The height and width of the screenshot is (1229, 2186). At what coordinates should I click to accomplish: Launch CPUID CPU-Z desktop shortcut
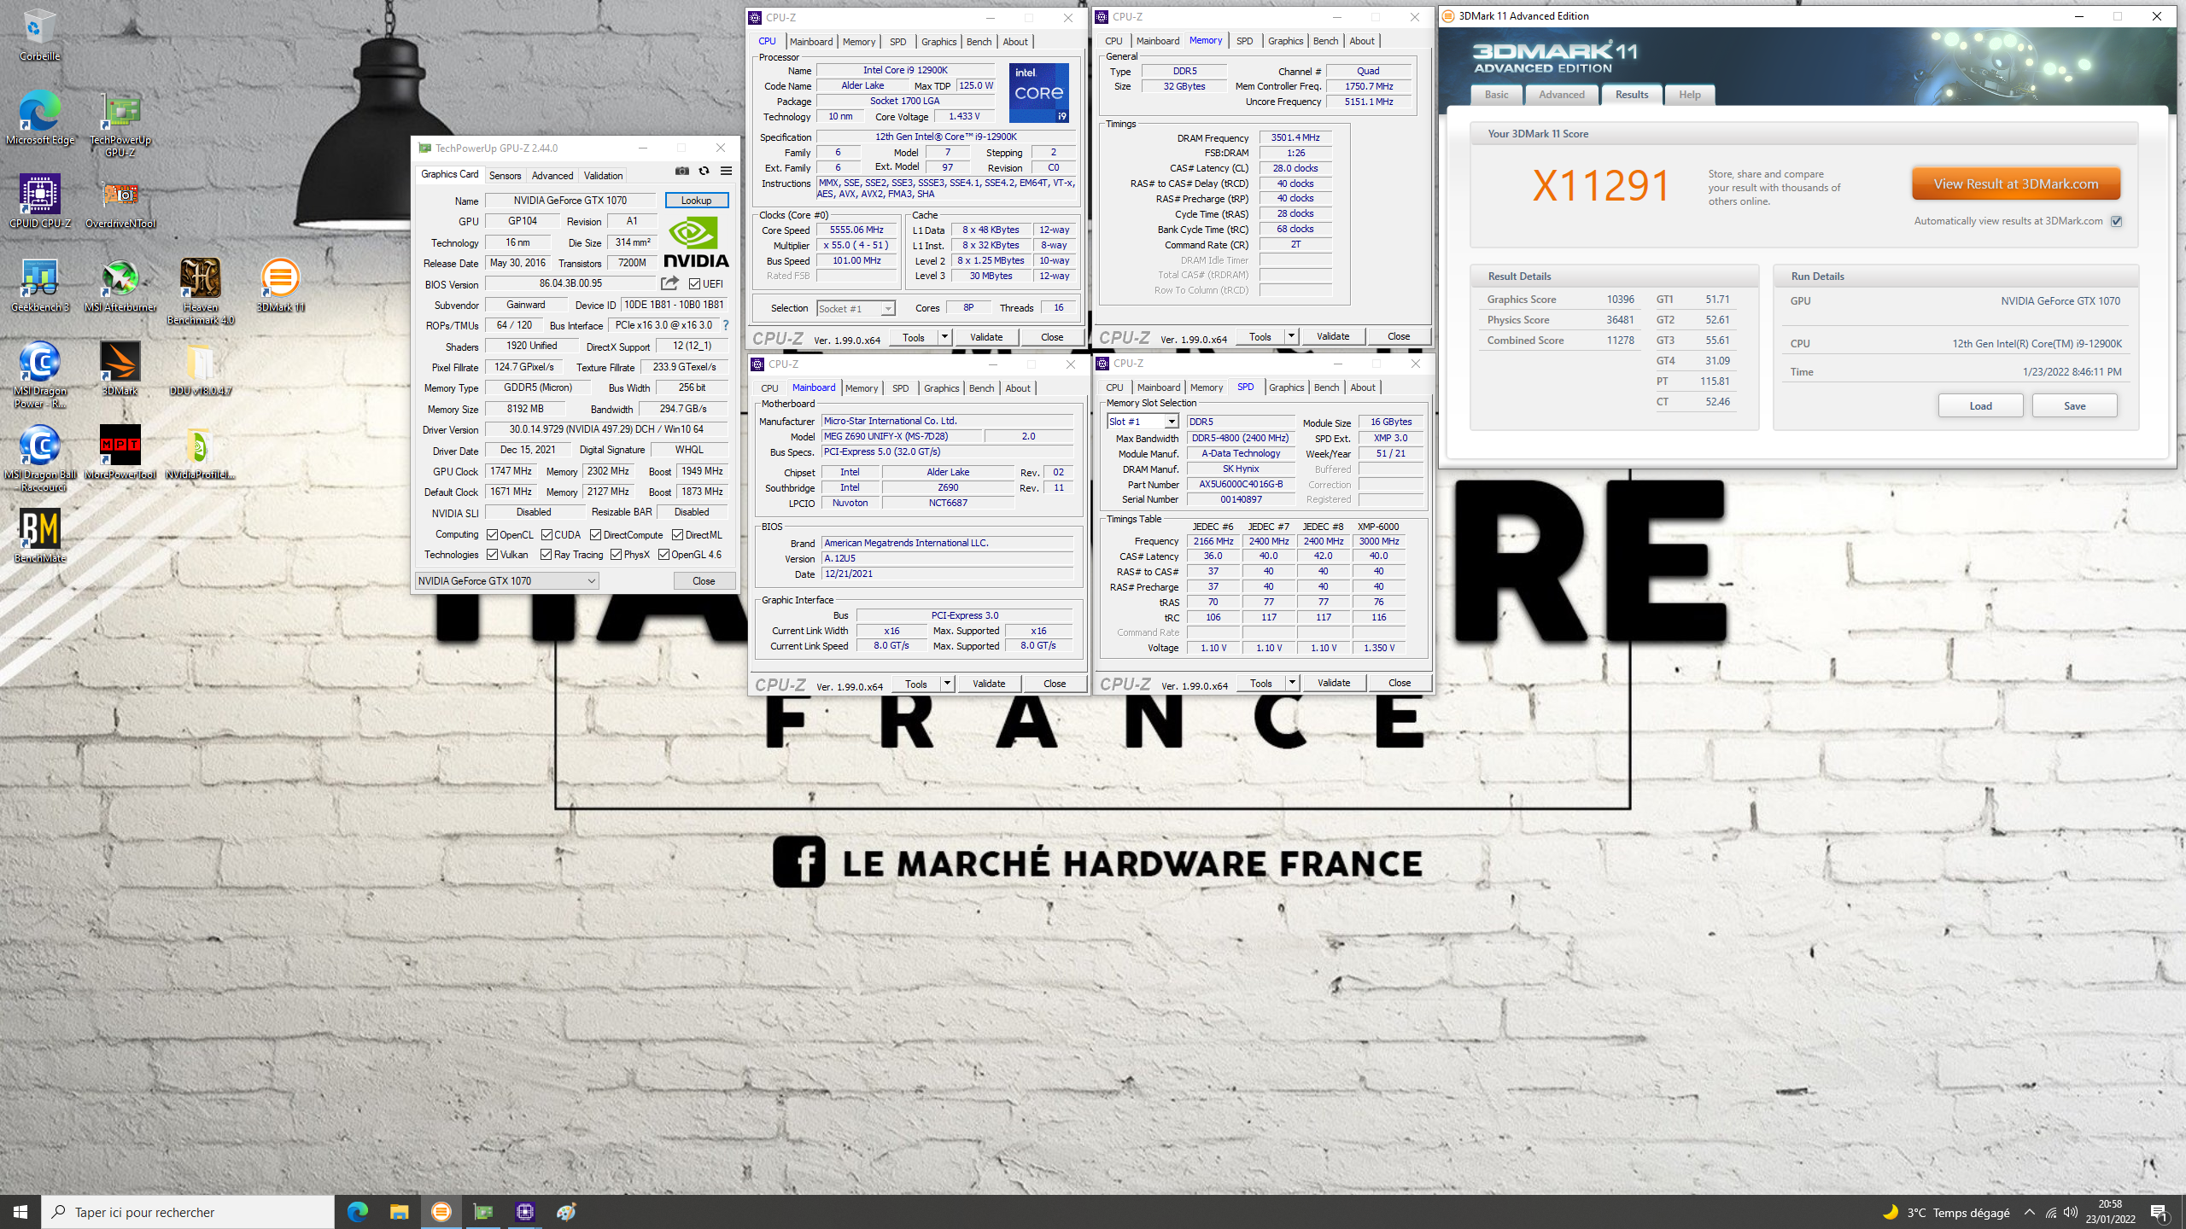(x=39, y=202)
